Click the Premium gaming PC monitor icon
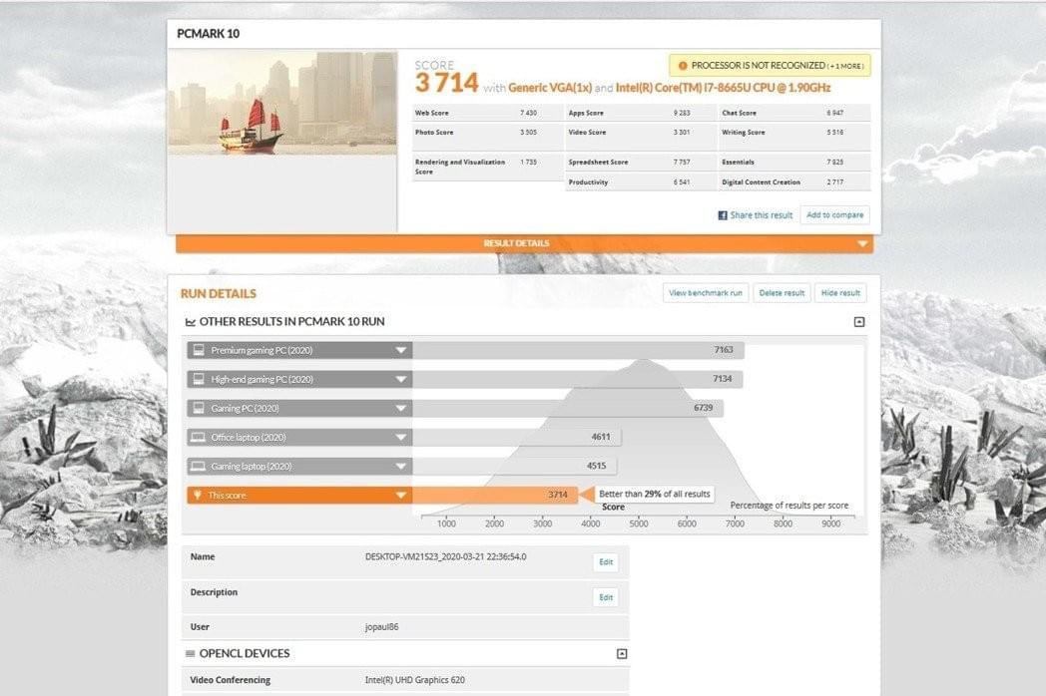The image size is (1046, 696). (x=199, y=350)
